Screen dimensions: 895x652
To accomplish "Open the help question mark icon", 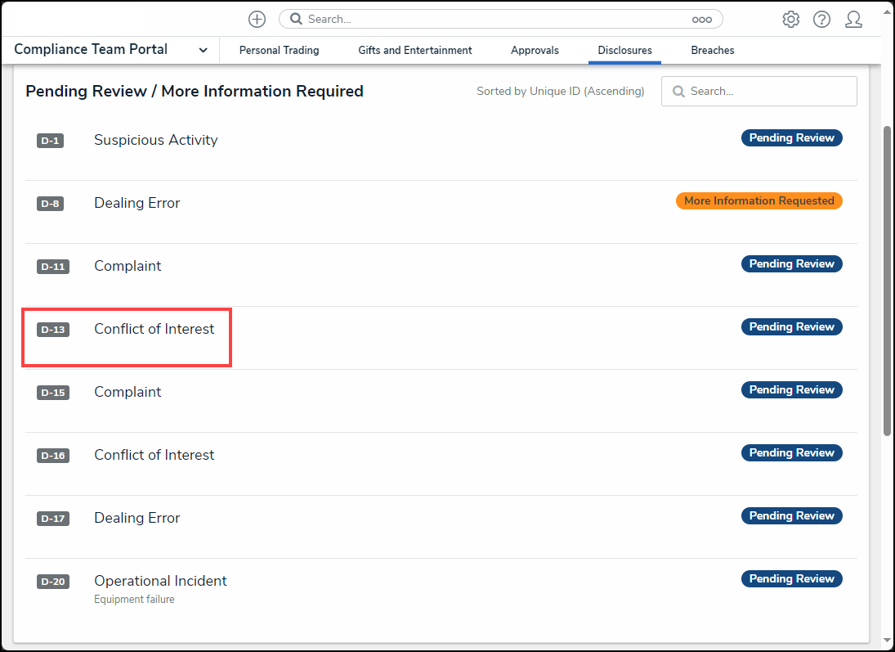I will pyautogui.click(x=821, y=20).
